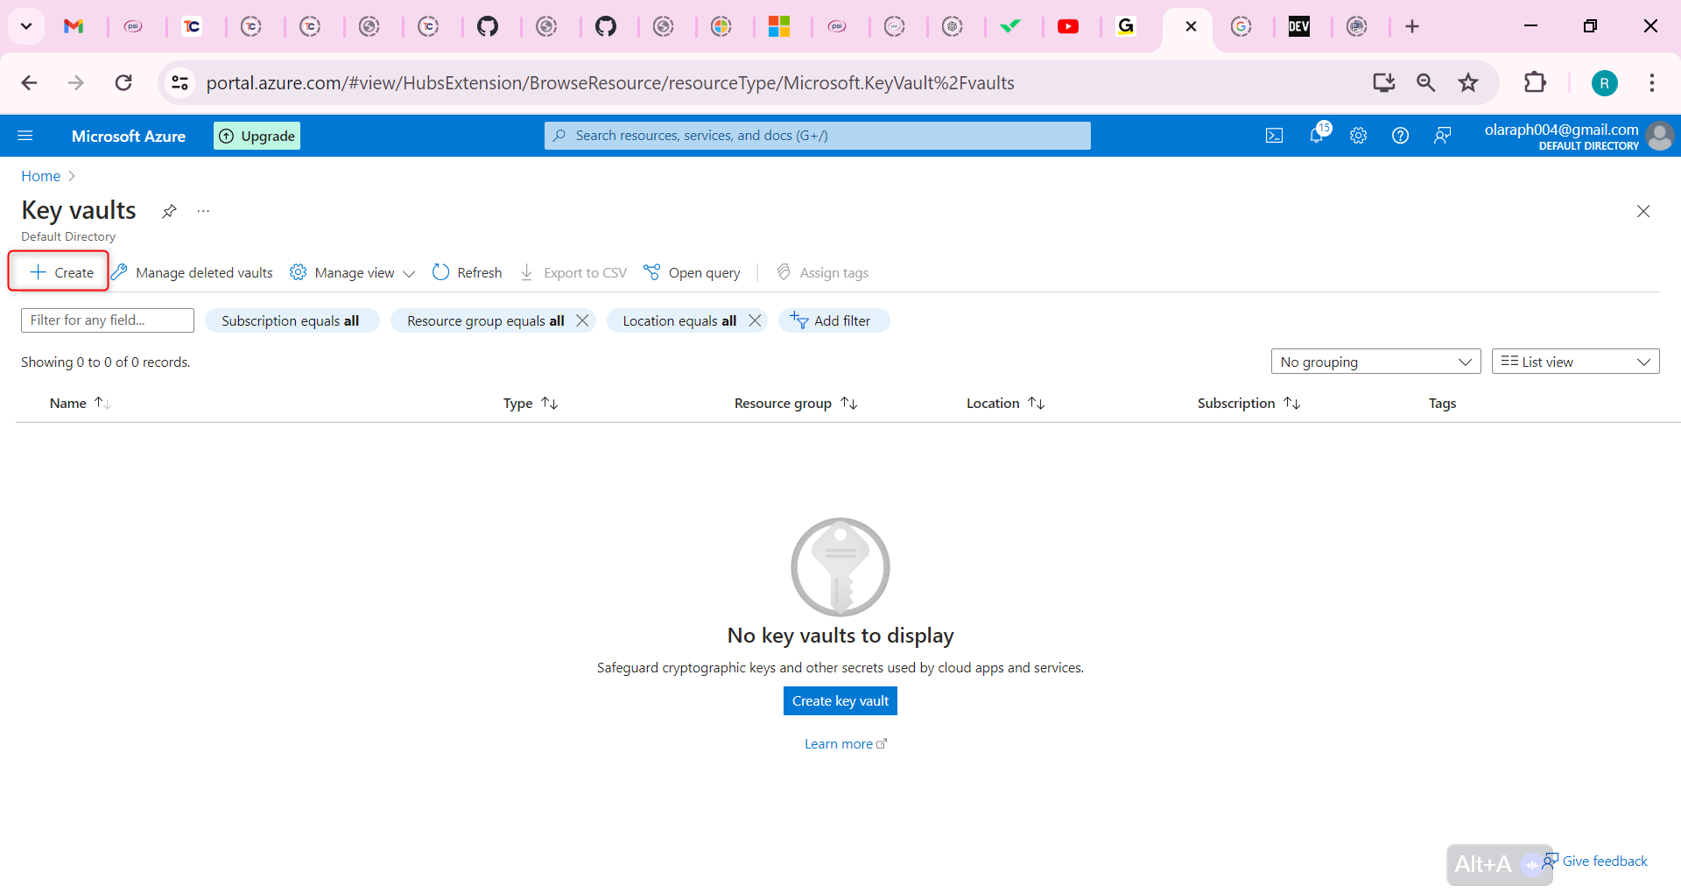Close the Key vaults blade
The height and width of the screenshot is (893, 1681).
(x=1643, y=211)
